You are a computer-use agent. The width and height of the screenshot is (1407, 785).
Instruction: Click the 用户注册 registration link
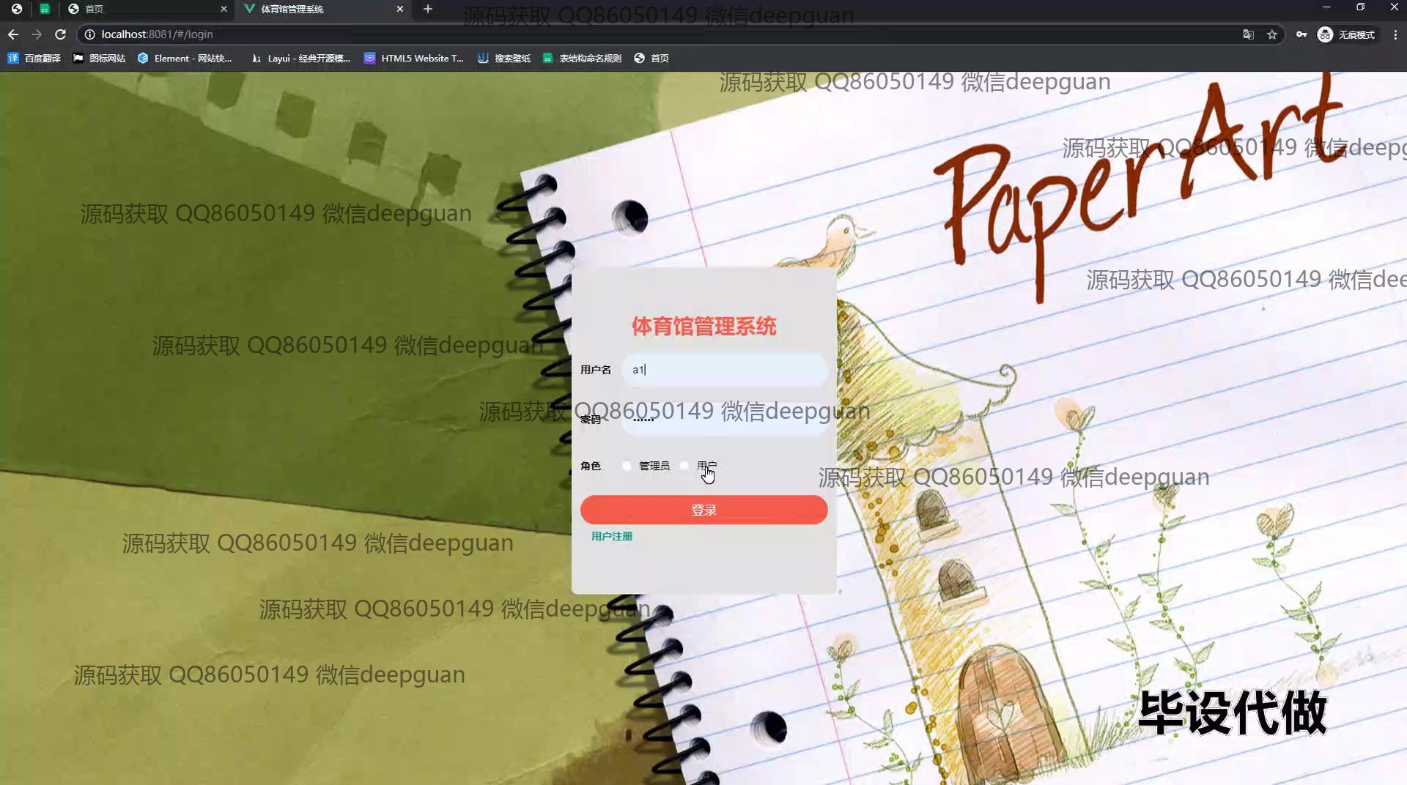pyautogui.click(x=612, y=537)
